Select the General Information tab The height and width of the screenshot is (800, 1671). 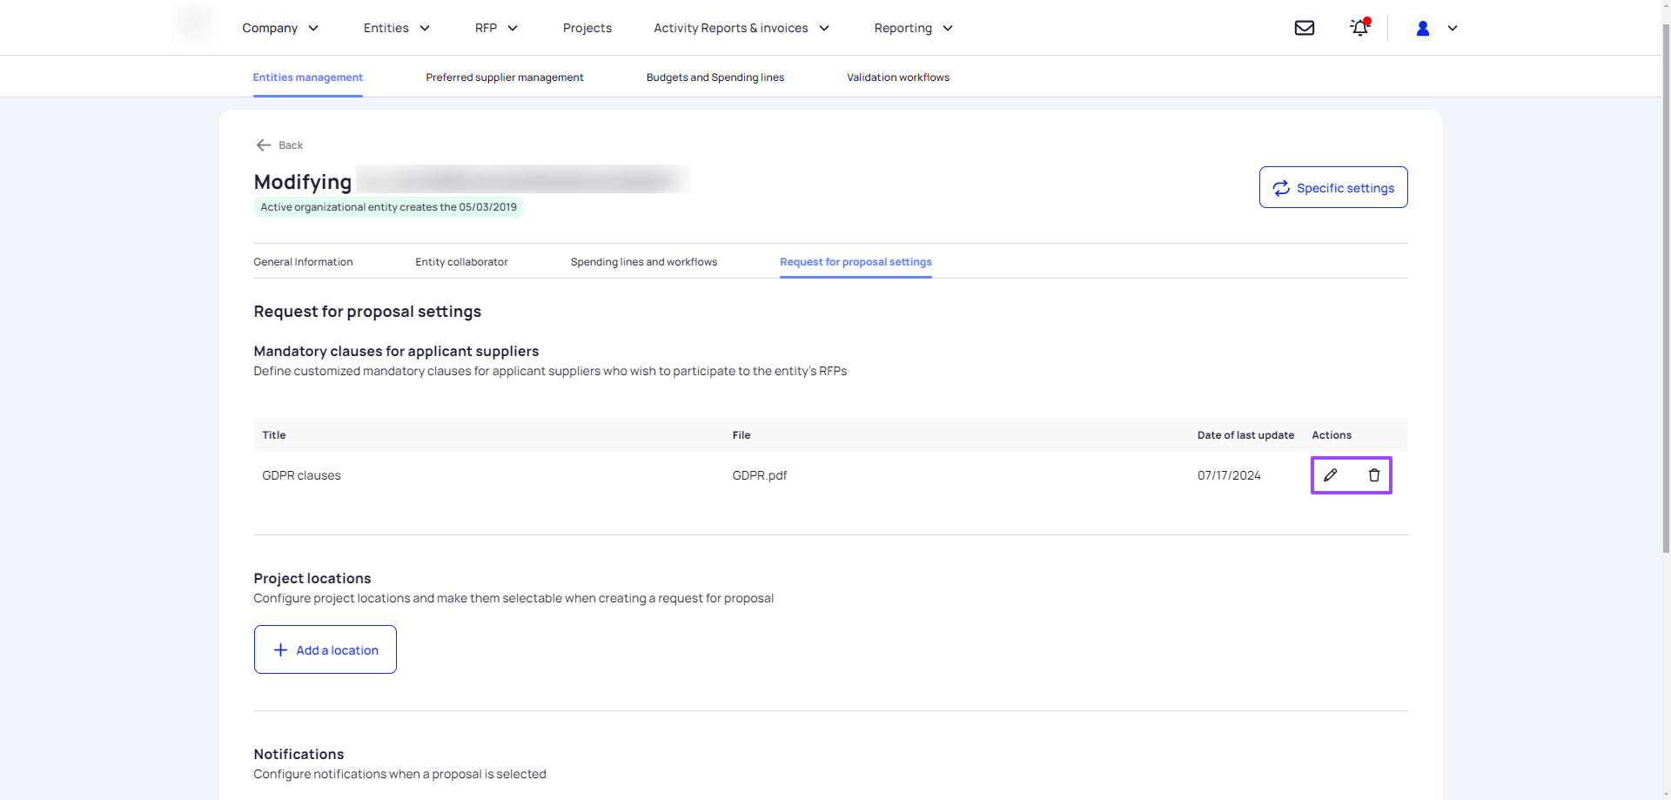tap(303, 262)
